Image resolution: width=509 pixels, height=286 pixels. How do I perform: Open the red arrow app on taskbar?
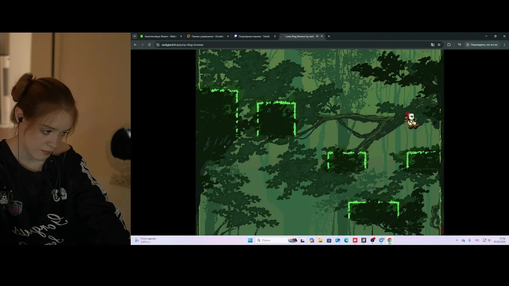[x=355, y=240]
